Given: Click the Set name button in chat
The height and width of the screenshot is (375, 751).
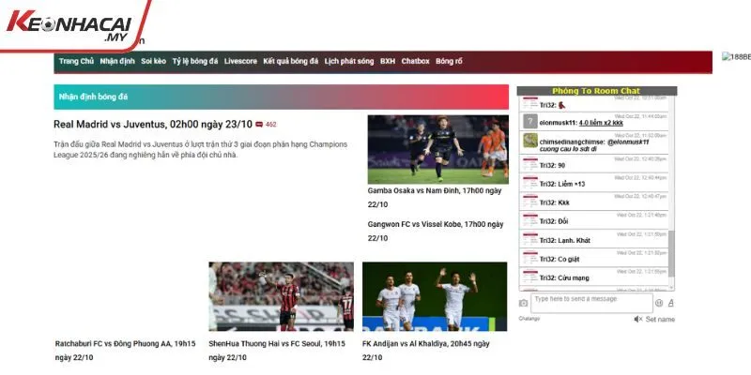Looking at the screenshot, I should pos(660,319).
